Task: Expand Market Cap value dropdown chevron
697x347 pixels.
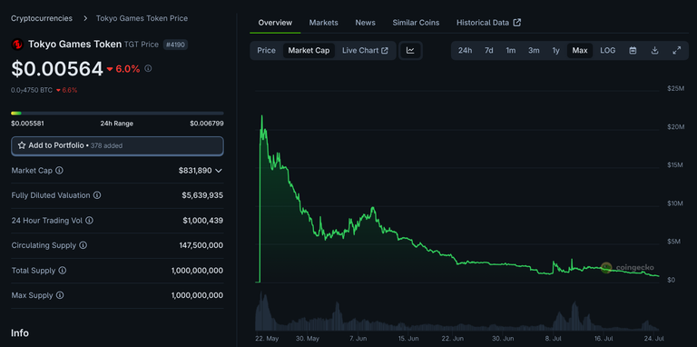Action: (x=218, y=171)
